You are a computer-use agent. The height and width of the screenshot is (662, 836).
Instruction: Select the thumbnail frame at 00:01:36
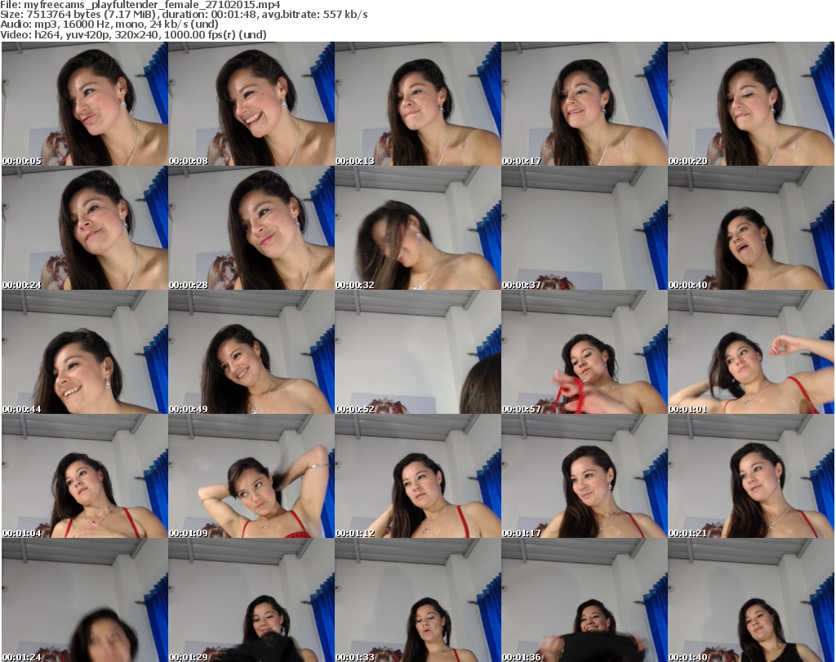[x=585, y=600]
